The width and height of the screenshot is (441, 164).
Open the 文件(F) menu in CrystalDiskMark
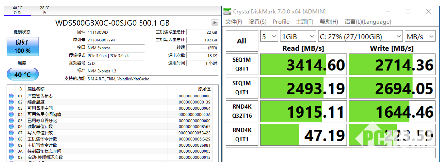[234, 22]
